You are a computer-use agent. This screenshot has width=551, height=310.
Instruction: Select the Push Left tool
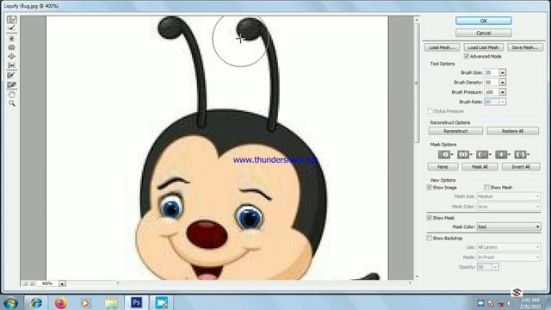tap(11, 65)
